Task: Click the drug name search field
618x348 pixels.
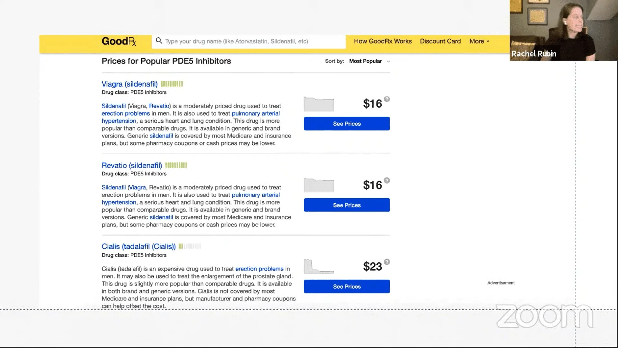Action: point(249,41)
